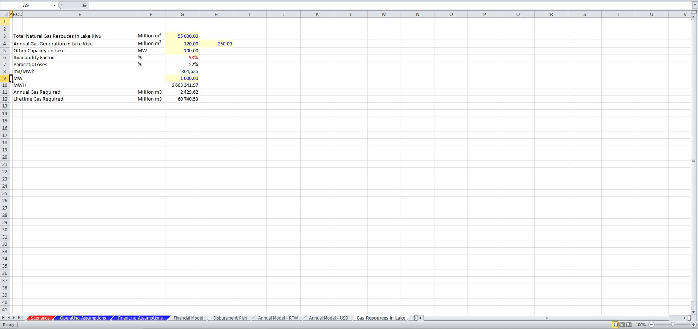Select column G header
This screenshot has height=329, width=698.
pos(182,14)
